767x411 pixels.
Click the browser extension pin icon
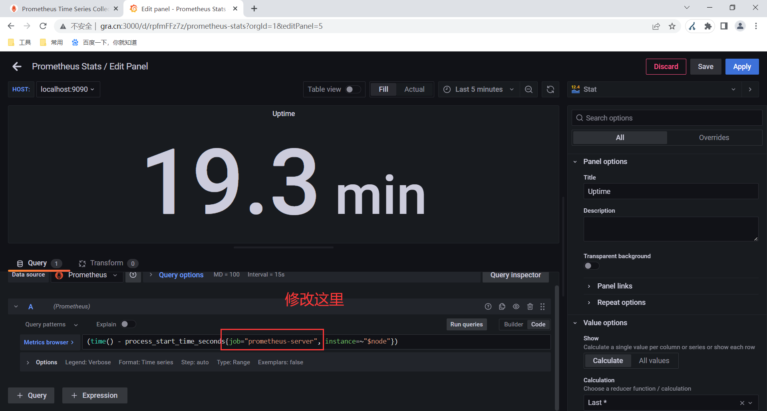tap(692, 26)
